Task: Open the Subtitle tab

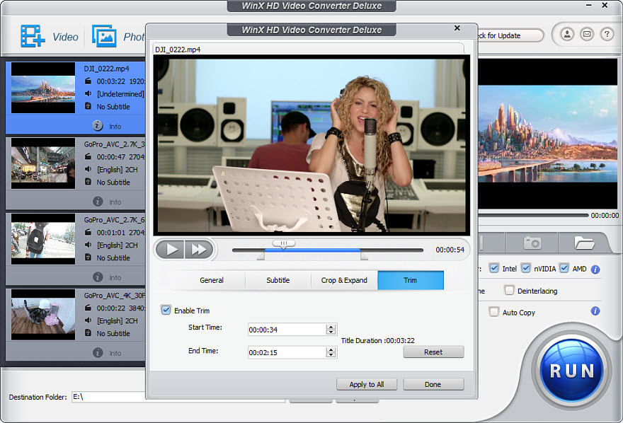Action: 278,280
